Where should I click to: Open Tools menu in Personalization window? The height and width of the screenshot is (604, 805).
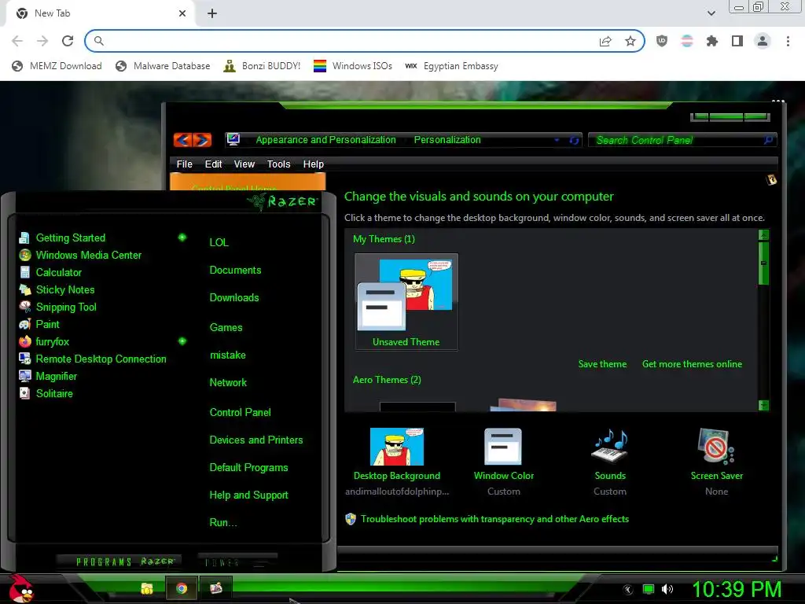click(278, 164)
